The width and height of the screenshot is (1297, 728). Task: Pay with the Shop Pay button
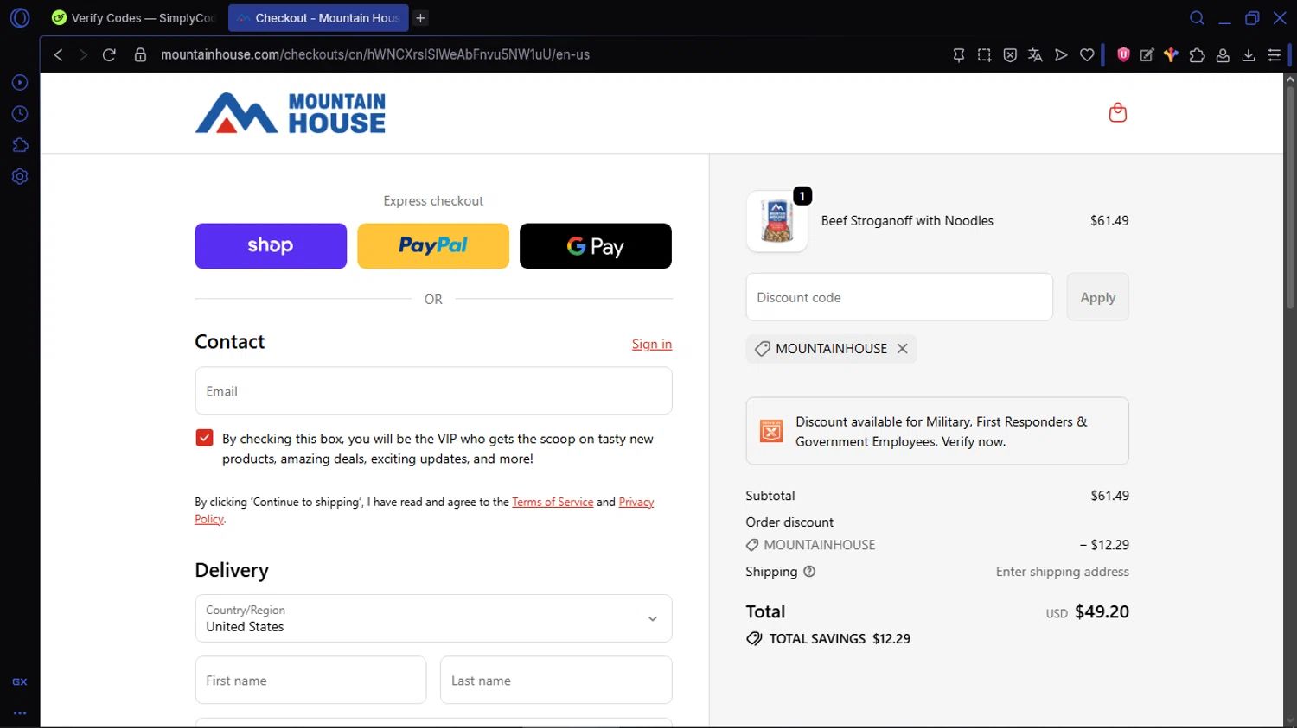point(271,246)
